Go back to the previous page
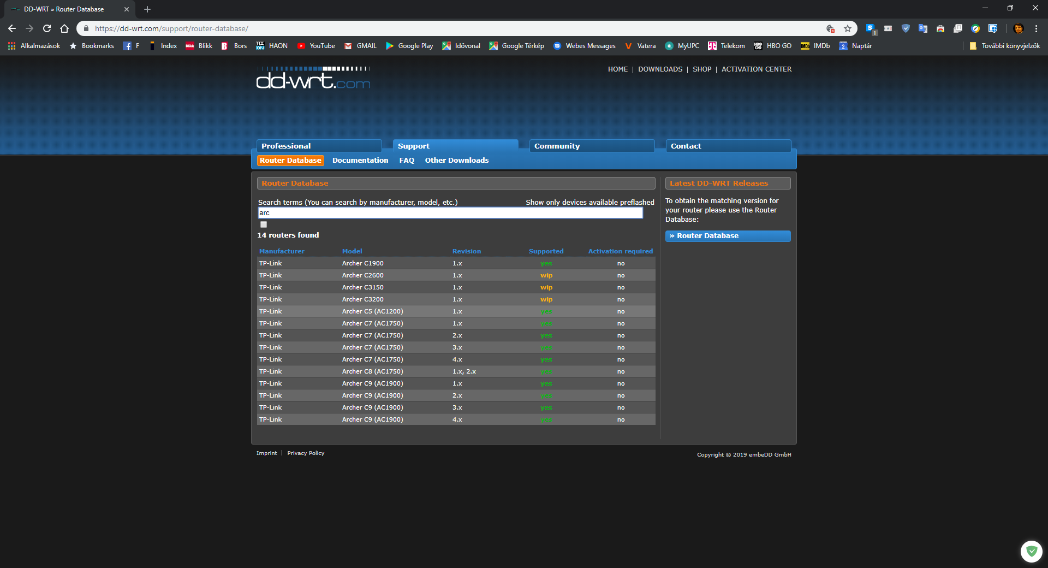This screenshot has width=1048, height=568. (x=12, y=28)
